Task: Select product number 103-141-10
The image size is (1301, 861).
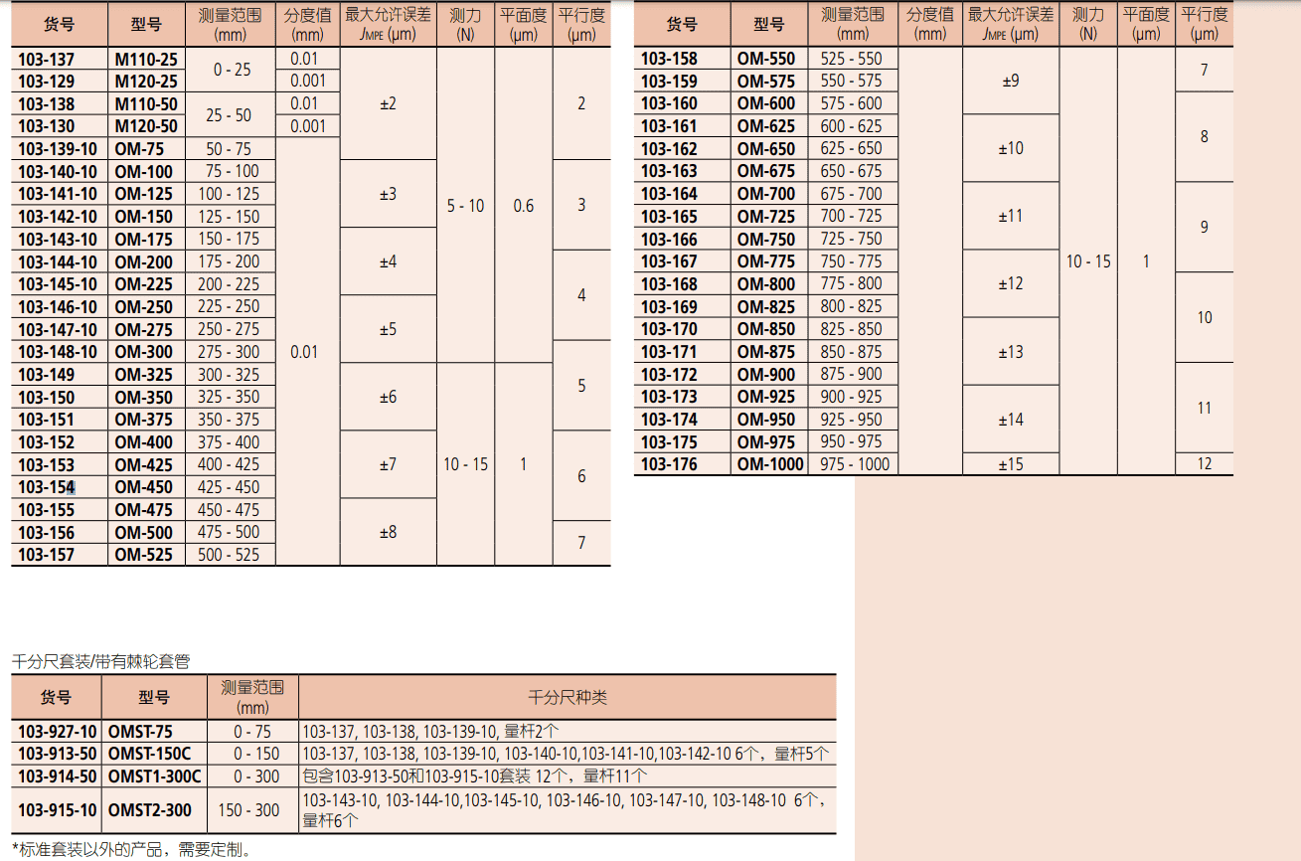Action: tap(58, 194)
